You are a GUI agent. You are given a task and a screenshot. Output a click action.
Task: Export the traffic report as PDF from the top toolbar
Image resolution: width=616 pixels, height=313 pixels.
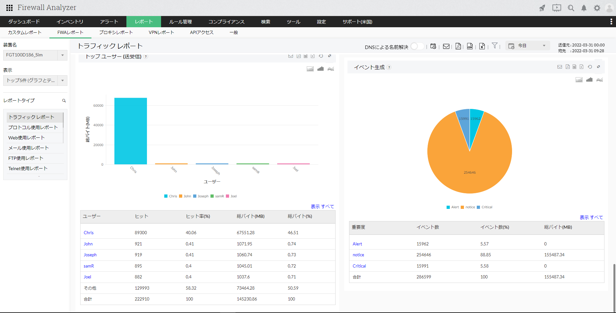458,46
